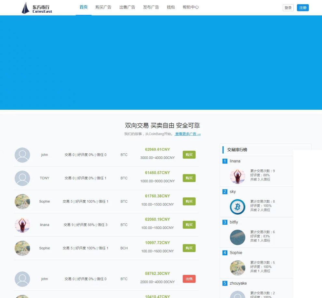Screen dimensions: 322x298
Task: Click the headline 双向交易 买卖自由 安全可靠
Action: coord(162,125)
